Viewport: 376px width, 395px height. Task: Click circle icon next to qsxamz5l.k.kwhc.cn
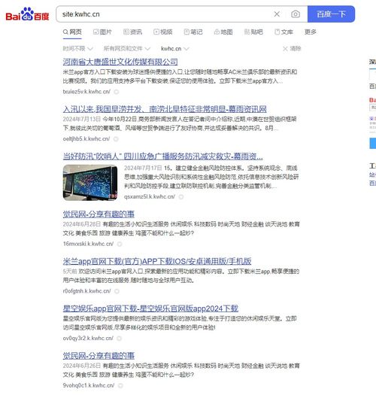click(x=181, y=197)
